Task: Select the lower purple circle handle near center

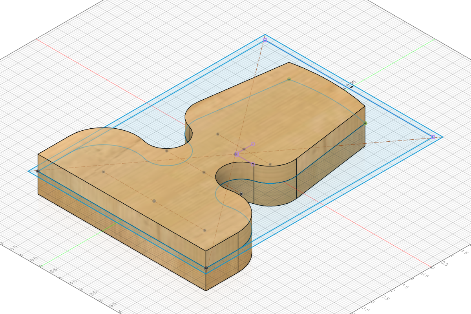Action: (x=253, y=164)
